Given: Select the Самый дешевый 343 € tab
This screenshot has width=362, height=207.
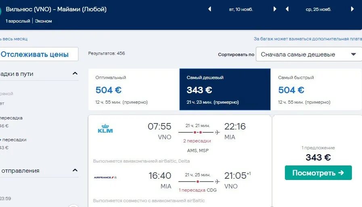Looking at the screenshot, I should (225, 89).
